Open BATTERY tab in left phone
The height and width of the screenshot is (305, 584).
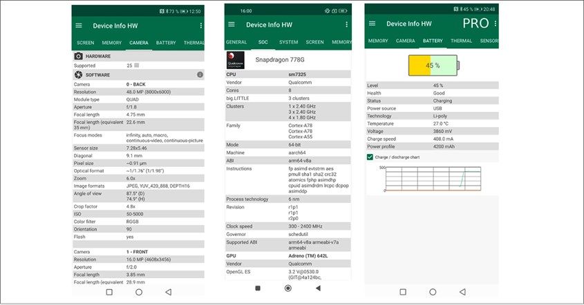coord(166,43)
